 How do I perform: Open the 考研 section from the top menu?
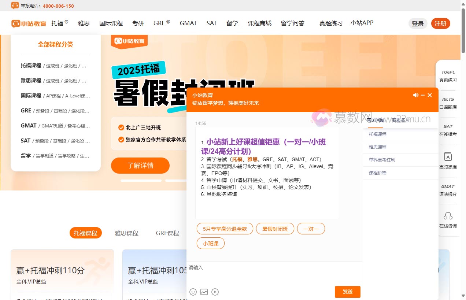pyautogui.click(x=138, y=23)
